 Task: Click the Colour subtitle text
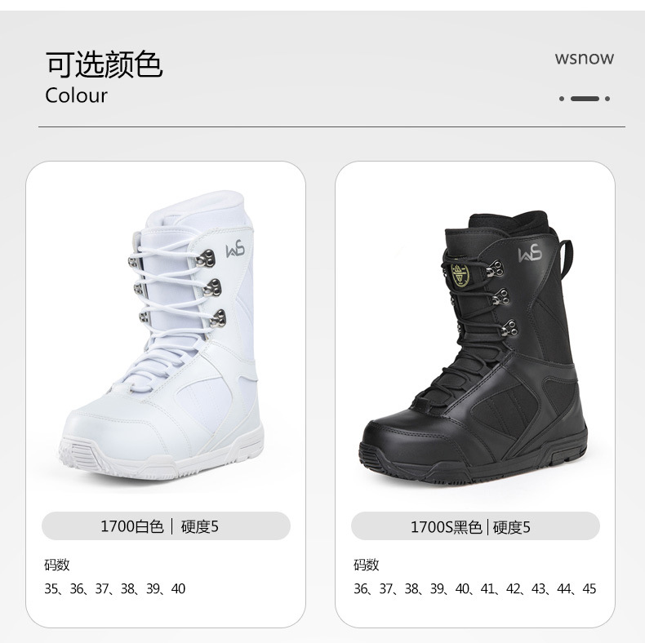76,95
